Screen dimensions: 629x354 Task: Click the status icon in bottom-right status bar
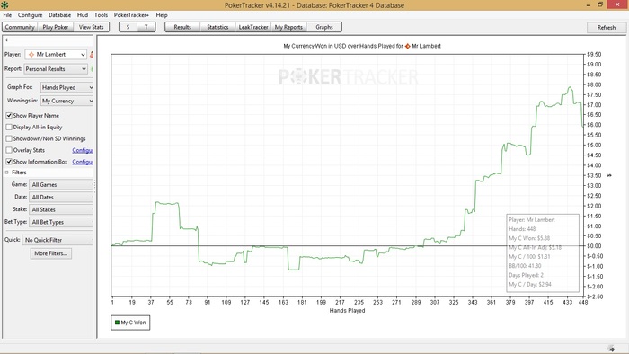[611, 349]
